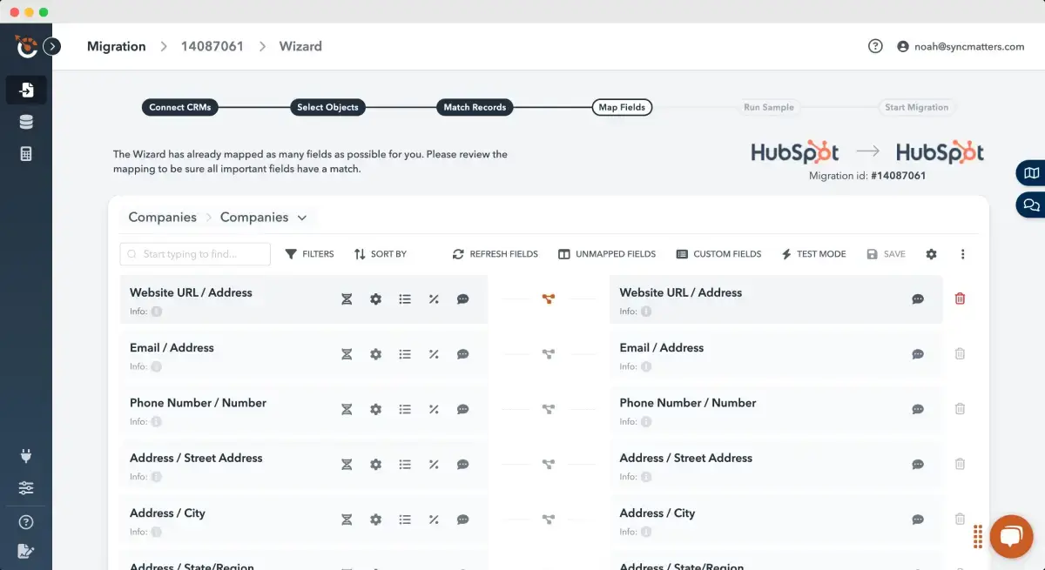Open gear settings for Phone Number source field
This screenshot has width=1045, height=570.
375,409
